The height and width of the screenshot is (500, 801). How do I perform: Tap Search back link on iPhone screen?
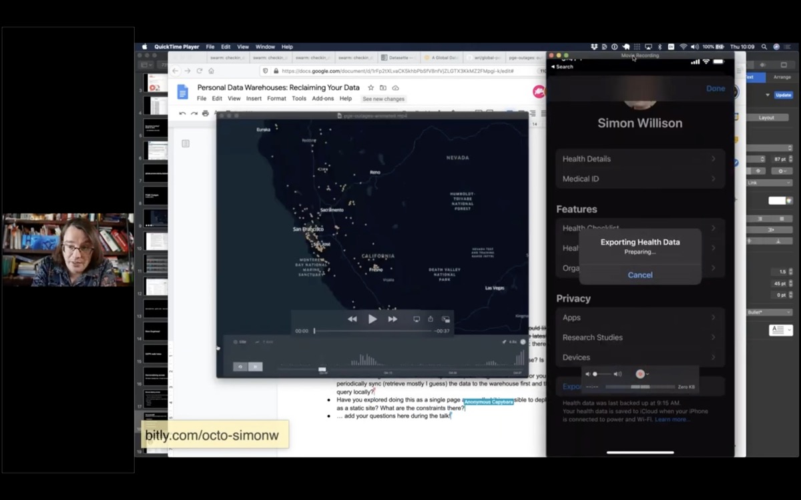tap(561, 67)
